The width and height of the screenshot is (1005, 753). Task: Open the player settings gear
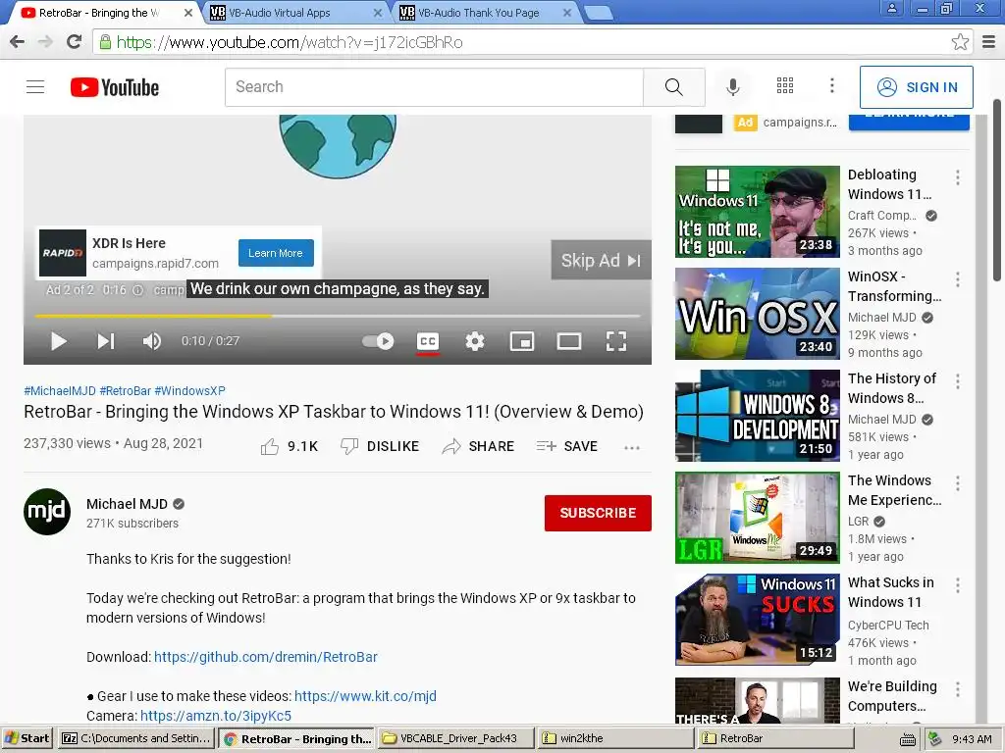click(x=475, y=341)
